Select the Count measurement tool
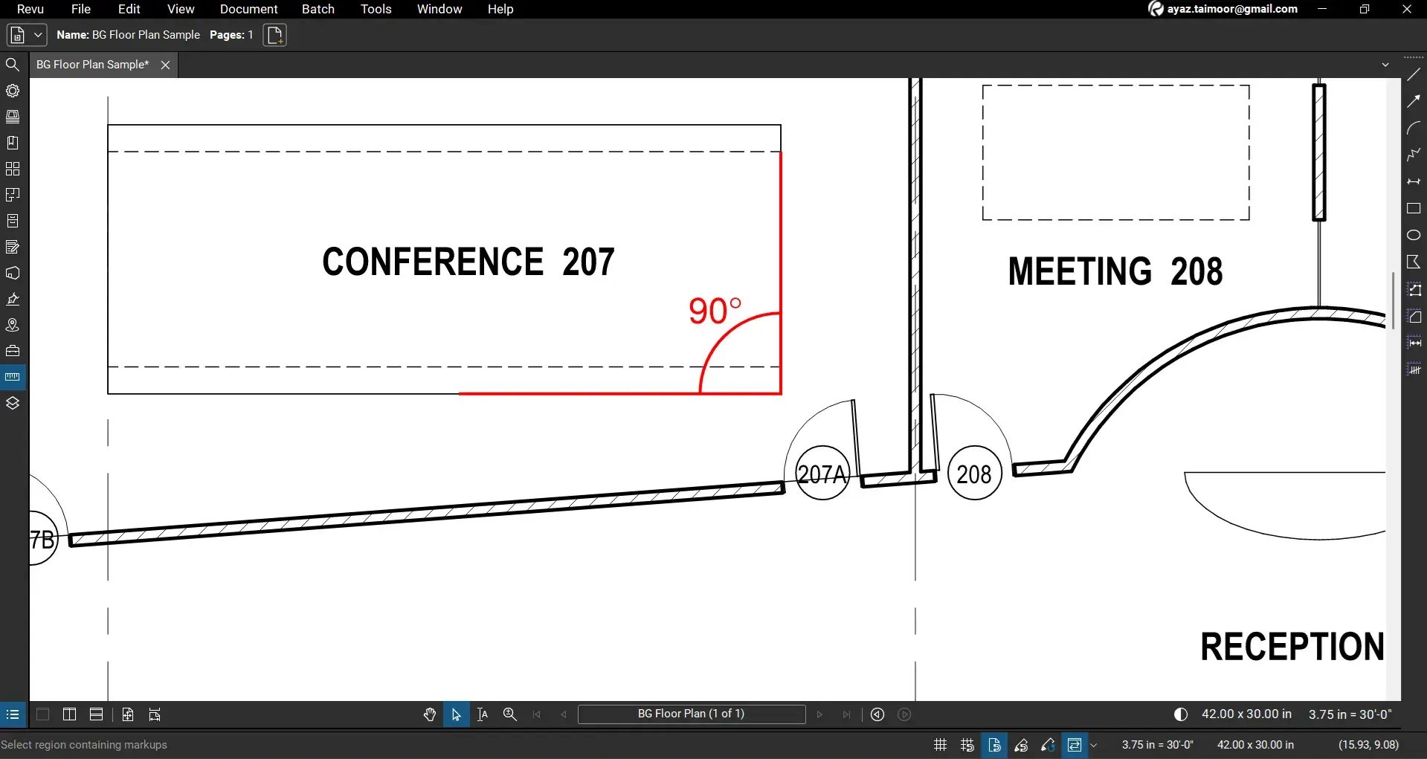Screen dimensions: 1427x759 1414,369
